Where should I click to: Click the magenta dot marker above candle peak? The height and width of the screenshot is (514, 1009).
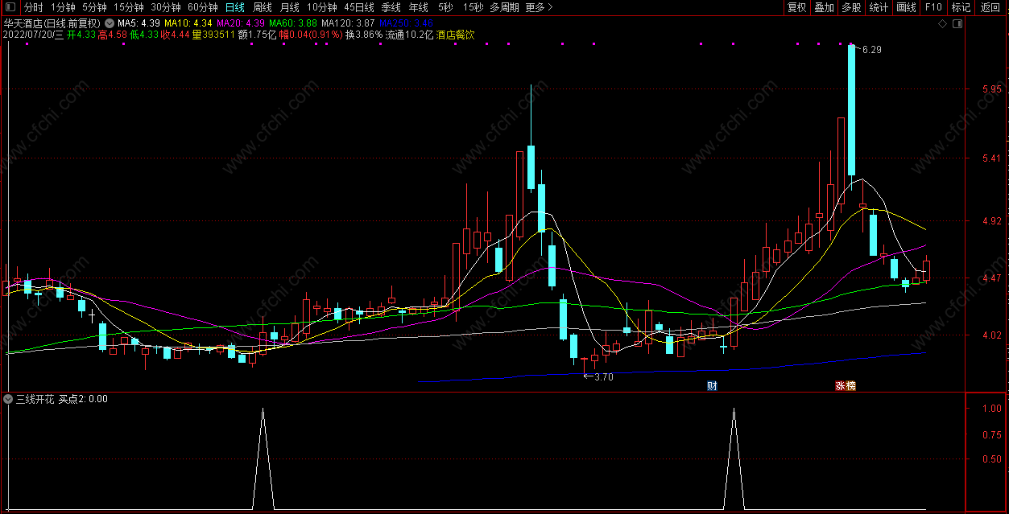pos(850,43)
